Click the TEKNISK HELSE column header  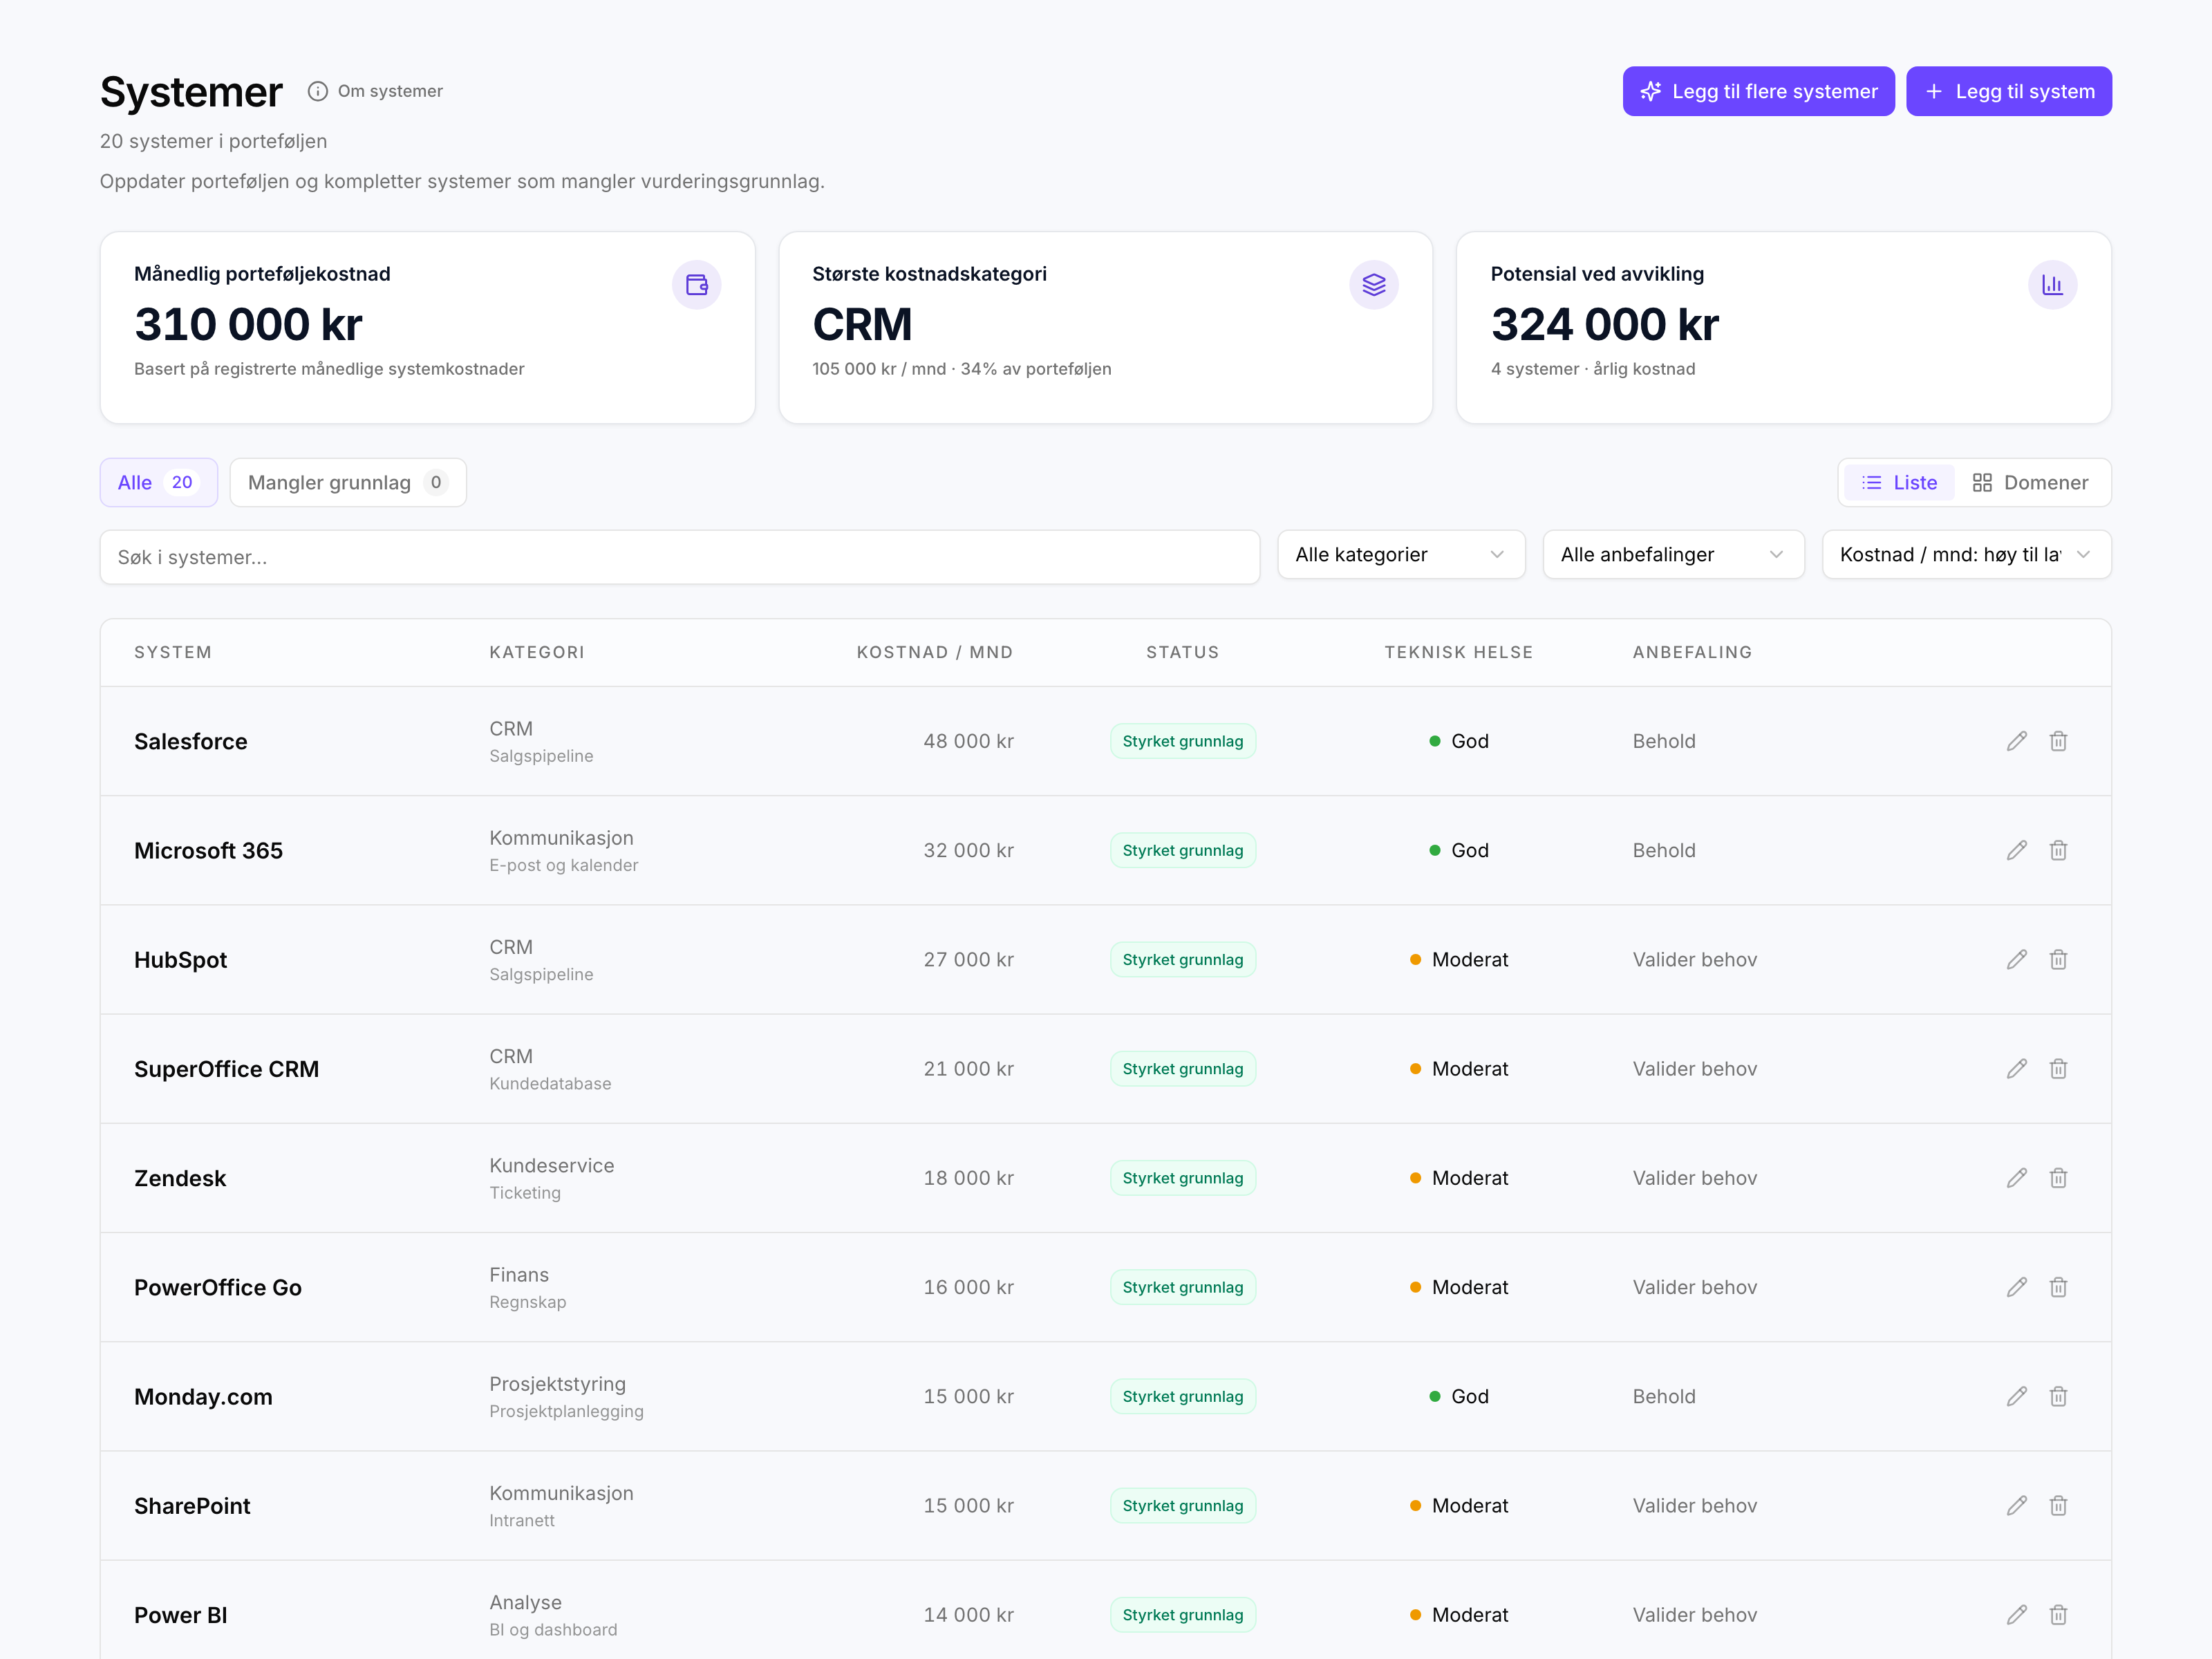[x=1459, y=652]
